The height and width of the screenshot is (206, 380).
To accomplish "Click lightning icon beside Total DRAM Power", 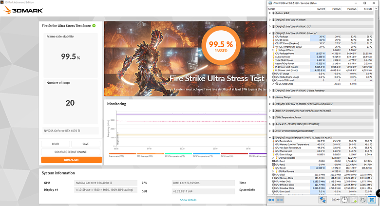I will tap(273, 60).
